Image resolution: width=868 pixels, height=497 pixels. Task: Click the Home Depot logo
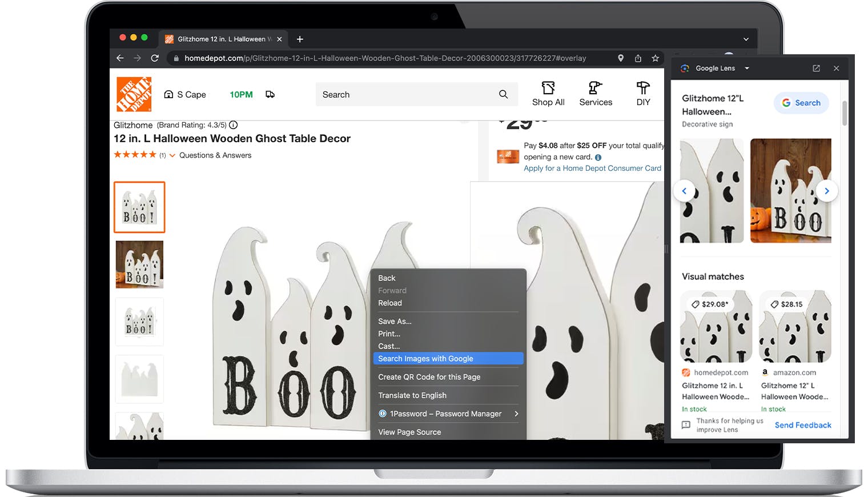pyautogui.click(x=134, y=94)
